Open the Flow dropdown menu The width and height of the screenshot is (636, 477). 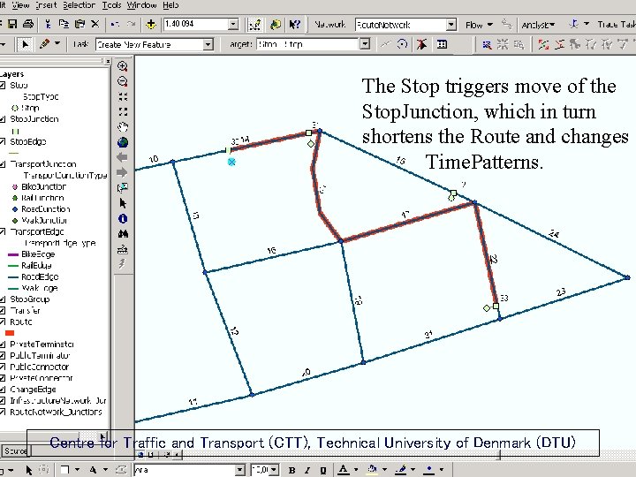479,25
